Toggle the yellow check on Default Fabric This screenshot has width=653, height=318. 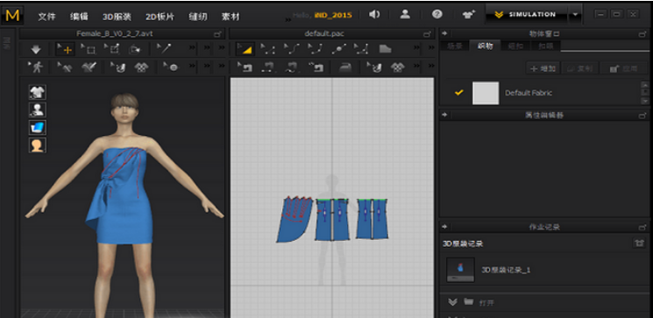coord(459,93)
